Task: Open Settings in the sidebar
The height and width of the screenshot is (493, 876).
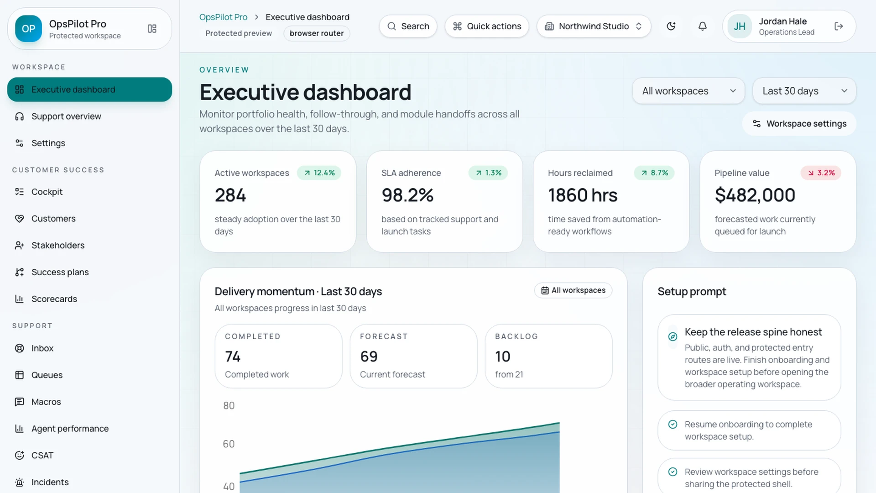Action: pos(89,143)
